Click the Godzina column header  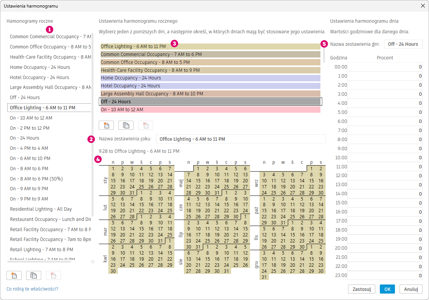pyautogui.click(x=339, y=58)
